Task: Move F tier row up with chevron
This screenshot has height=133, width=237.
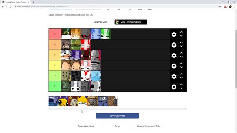Action: click(181, 84)
